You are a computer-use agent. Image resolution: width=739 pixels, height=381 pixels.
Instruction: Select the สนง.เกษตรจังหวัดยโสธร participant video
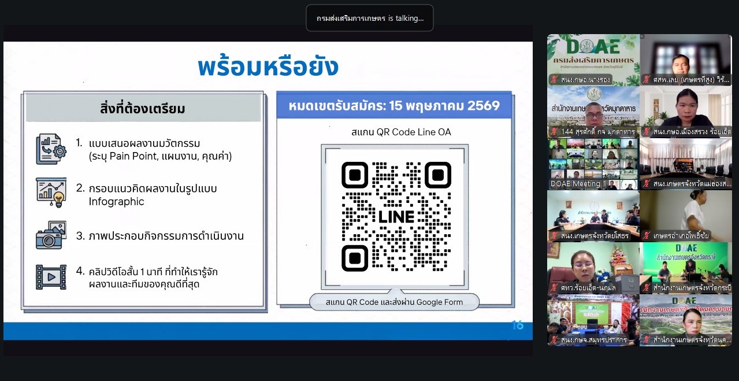point(593,216)
